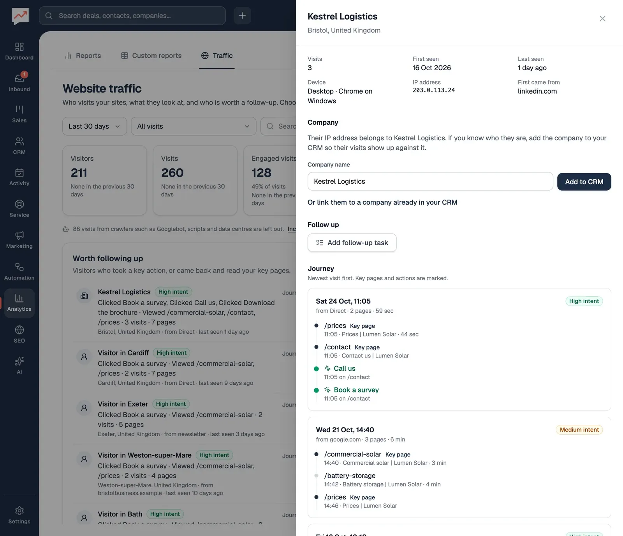This screenshot has width=623, height=536.
Task: Click the Company name input field
Action: (x=430, y=181)
